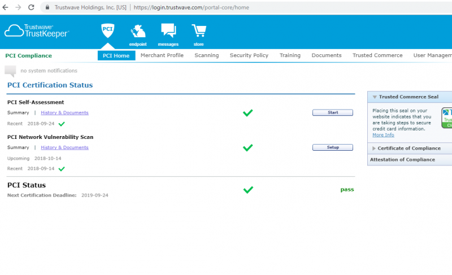Click the PCI shield icon
This screenshot has width=452, height=275.
(107, 31)
